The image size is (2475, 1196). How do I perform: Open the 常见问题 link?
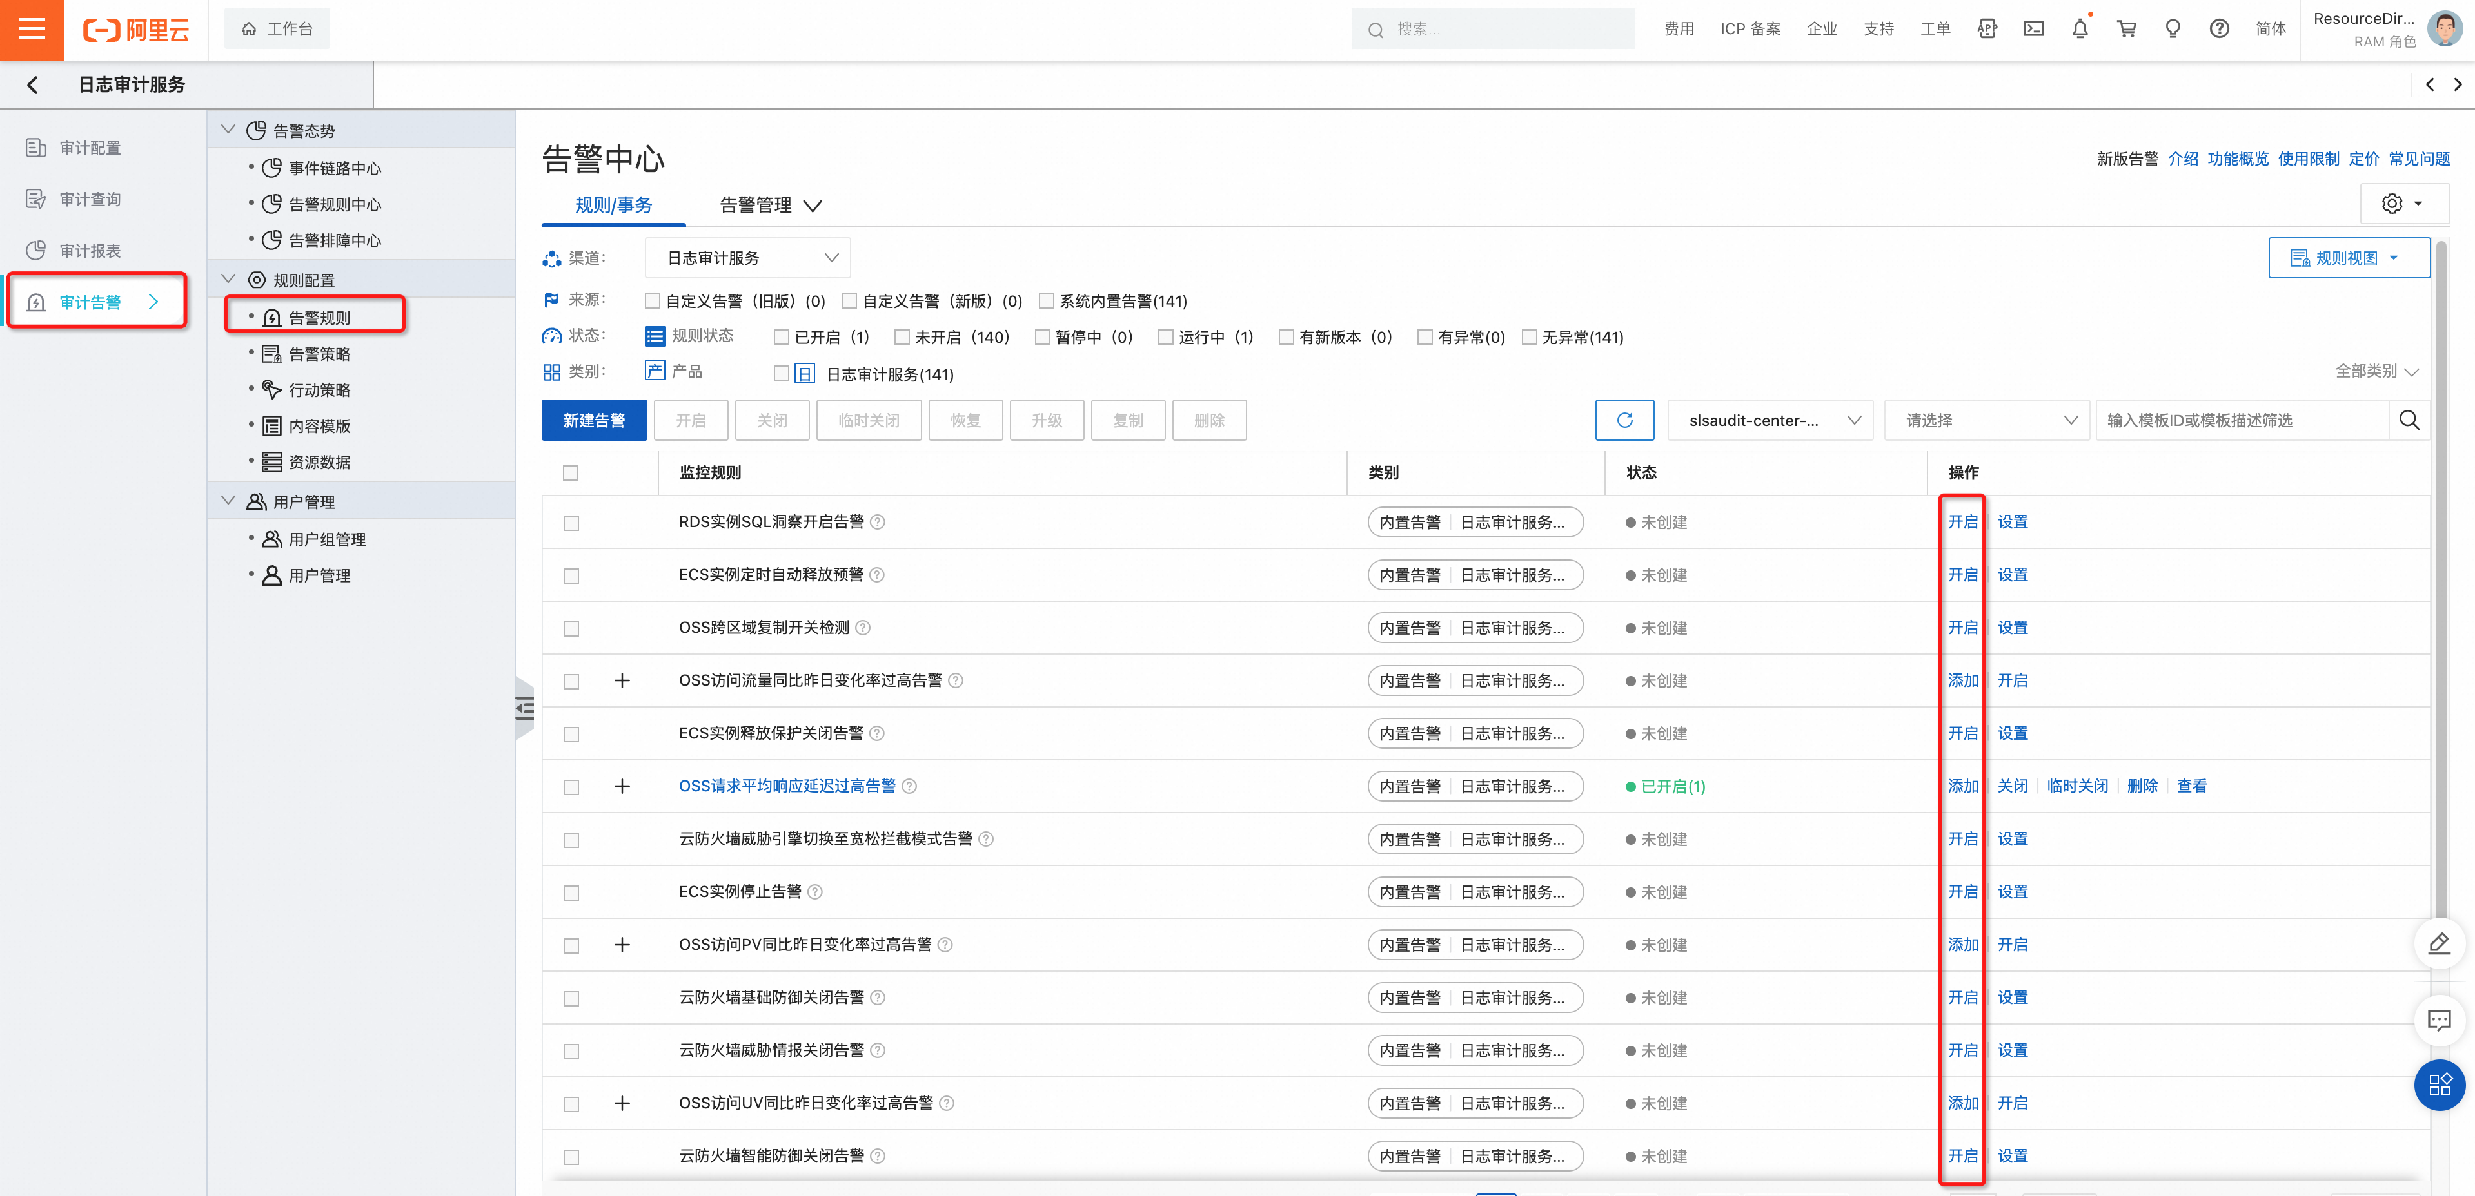click(x=2420, y=159)
